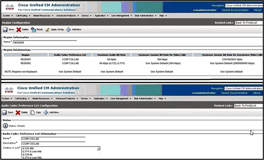Click the Status information icon

(x=5, y=126)
